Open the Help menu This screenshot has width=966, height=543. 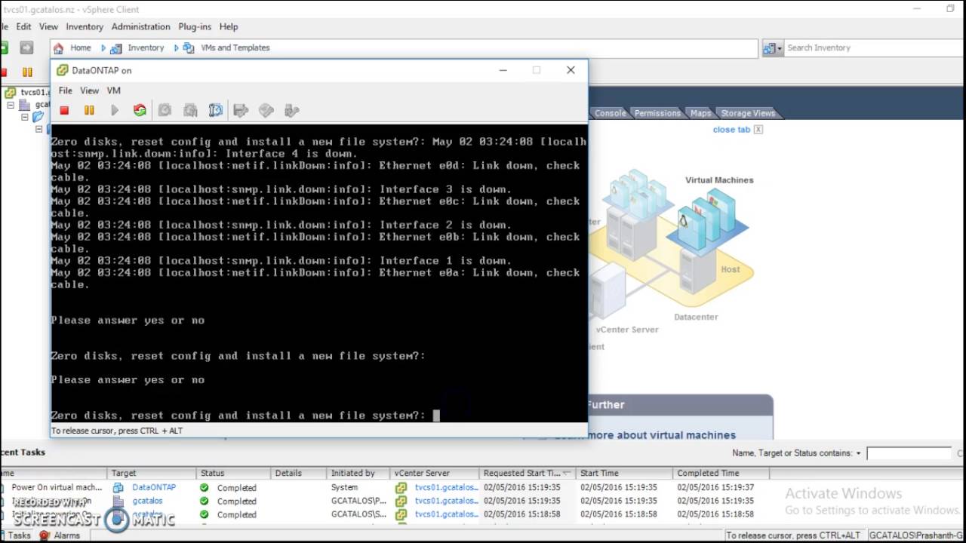tap(228, 26)
